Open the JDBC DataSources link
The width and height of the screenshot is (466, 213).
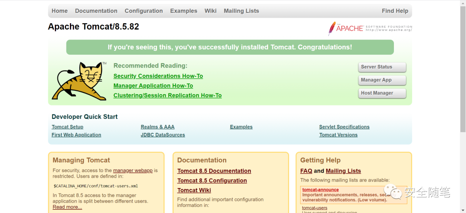[x=163, y=135]
